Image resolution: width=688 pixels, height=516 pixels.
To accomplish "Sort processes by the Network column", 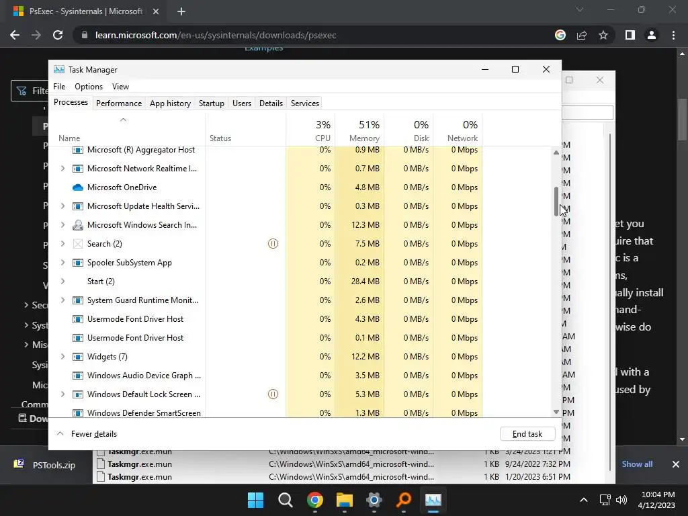I will tap(458, 130).
